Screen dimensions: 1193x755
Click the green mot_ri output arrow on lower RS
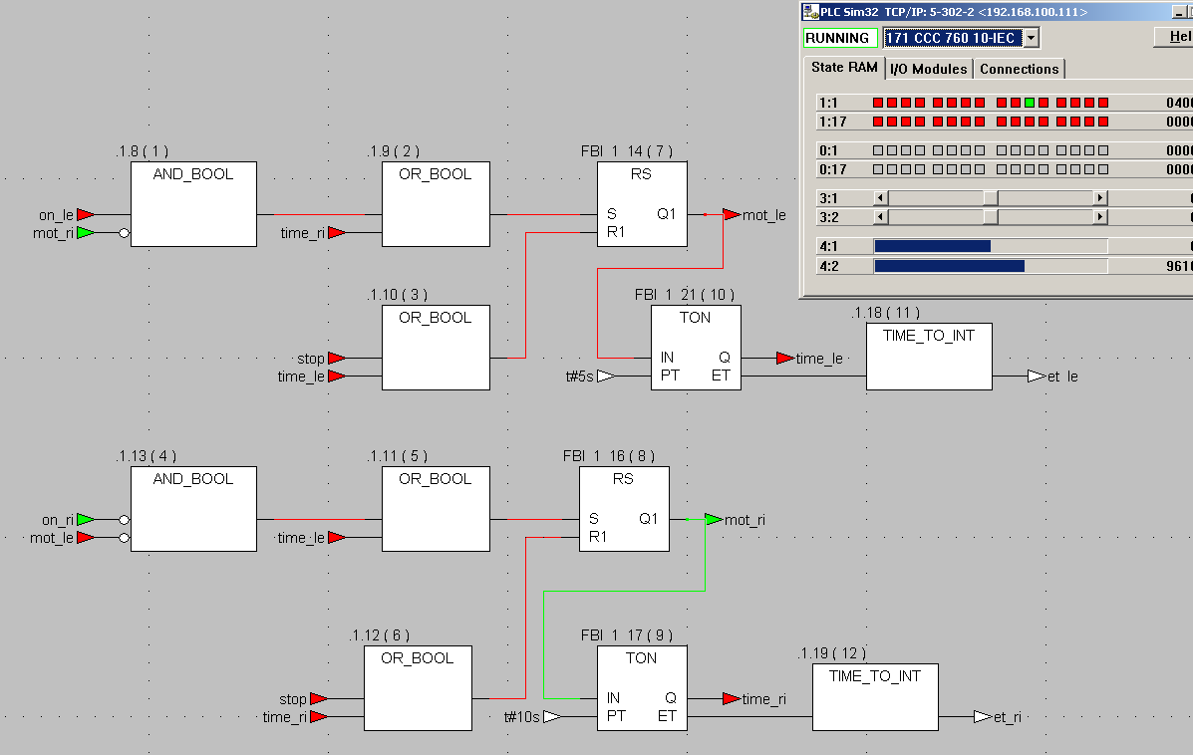click(x=714, y=519)
